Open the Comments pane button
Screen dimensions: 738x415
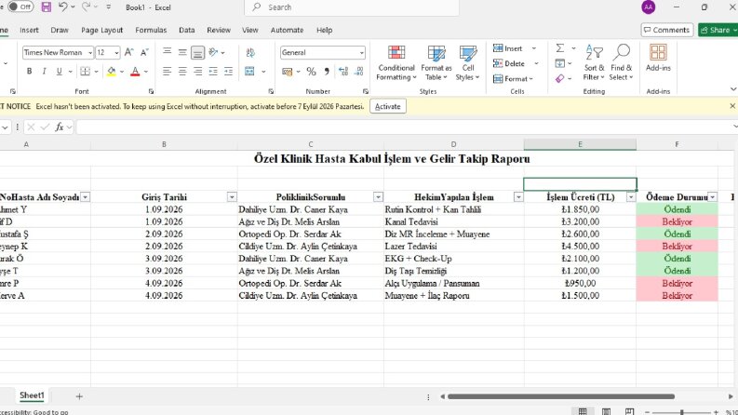tap(667, 30)
